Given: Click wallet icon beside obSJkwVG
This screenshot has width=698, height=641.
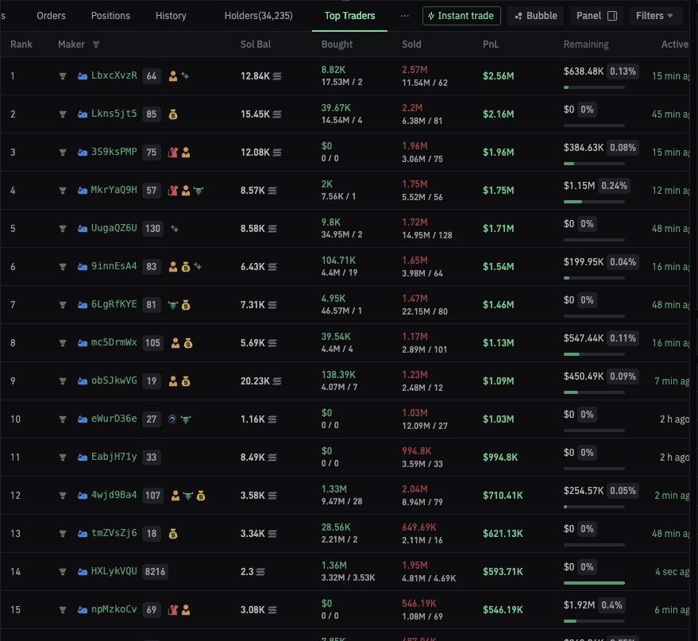Looking at the screenshot, I should (83, 381).
